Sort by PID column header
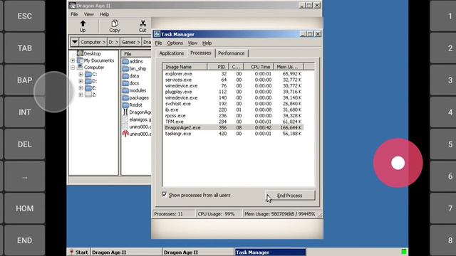The height and width of the screenshot is (256, 456). coord(217,67)
